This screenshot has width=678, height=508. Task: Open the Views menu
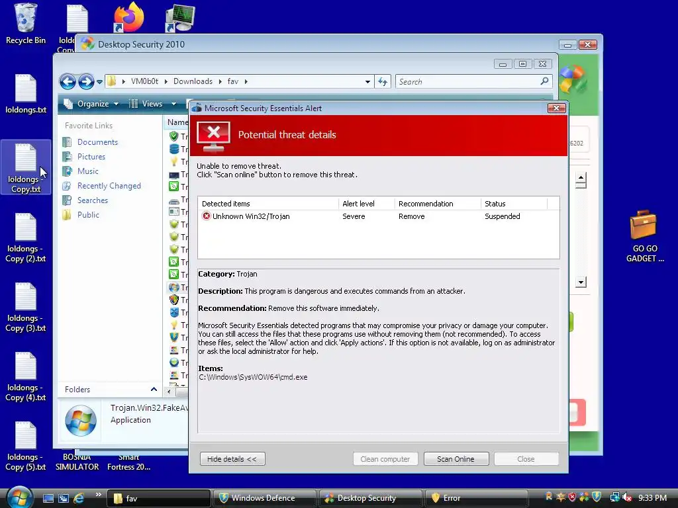pos(147,104)
